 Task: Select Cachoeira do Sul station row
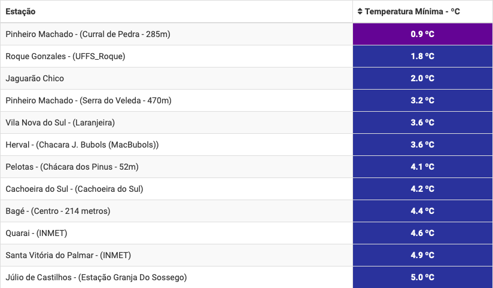[74, 189]
